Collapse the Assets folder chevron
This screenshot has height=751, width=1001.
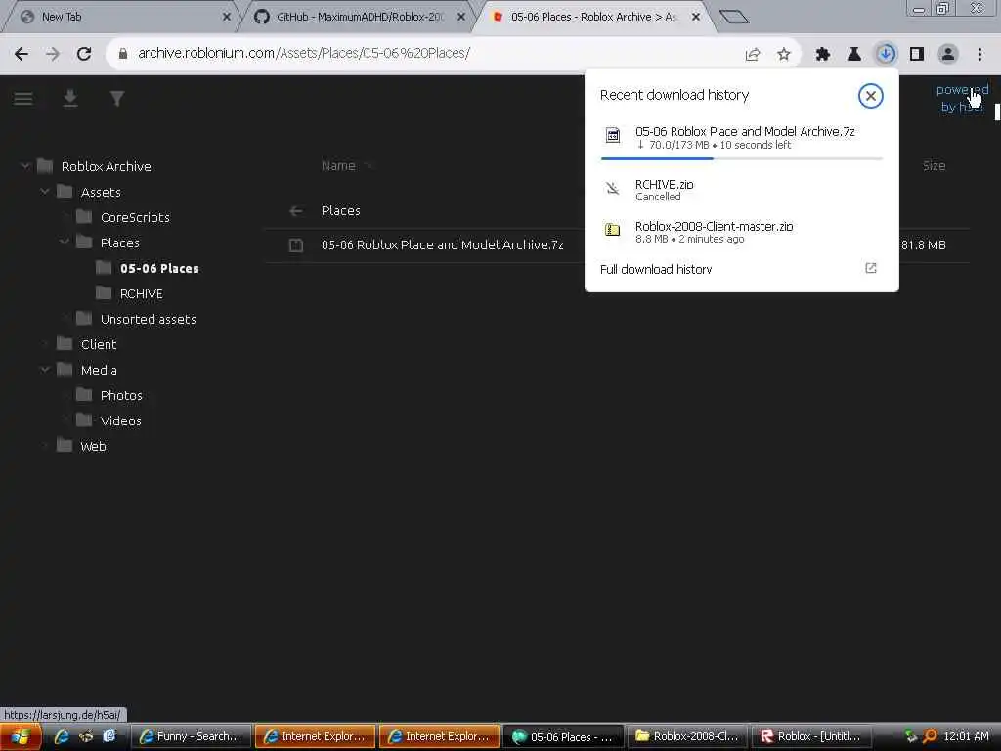[x=45, y=191]
